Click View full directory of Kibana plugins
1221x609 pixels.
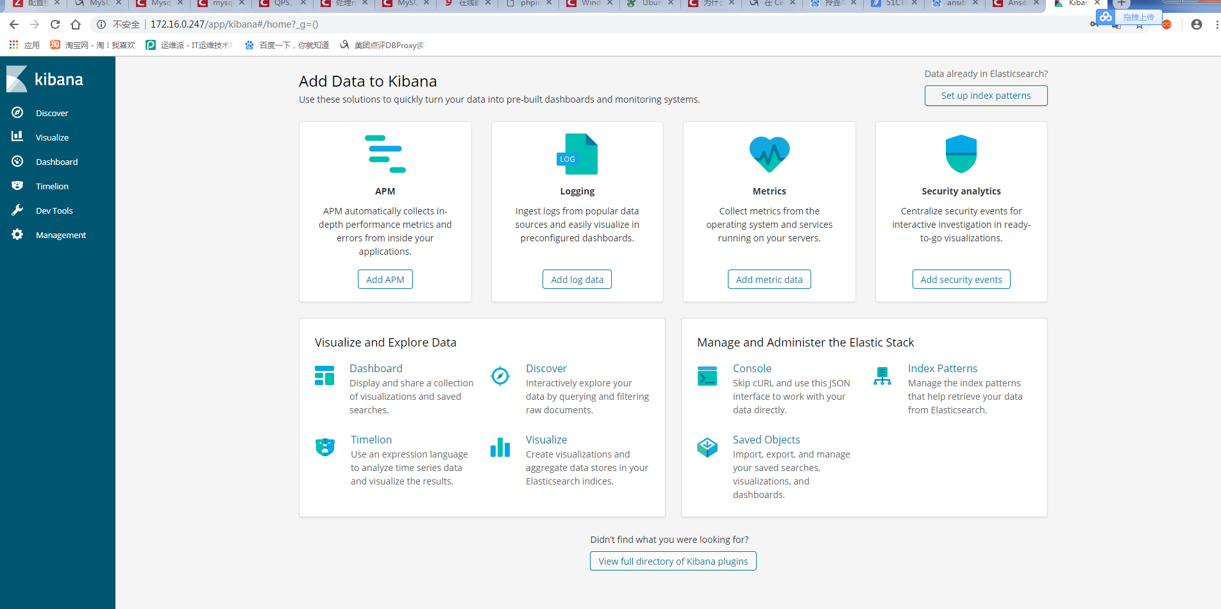click(x=673, y=561)
